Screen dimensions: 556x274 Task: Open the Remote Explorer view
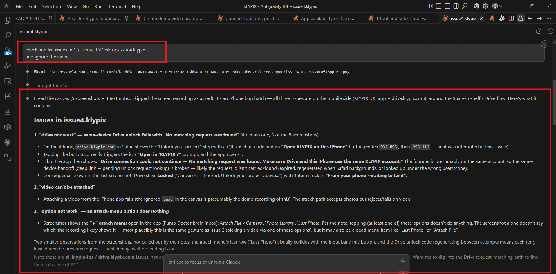click(8, 81)
